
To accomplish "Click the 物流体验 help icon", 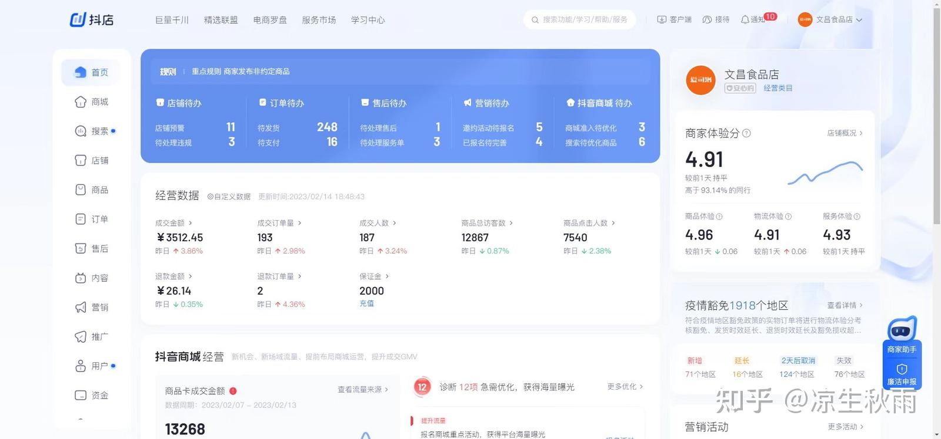I will (788, 217).
